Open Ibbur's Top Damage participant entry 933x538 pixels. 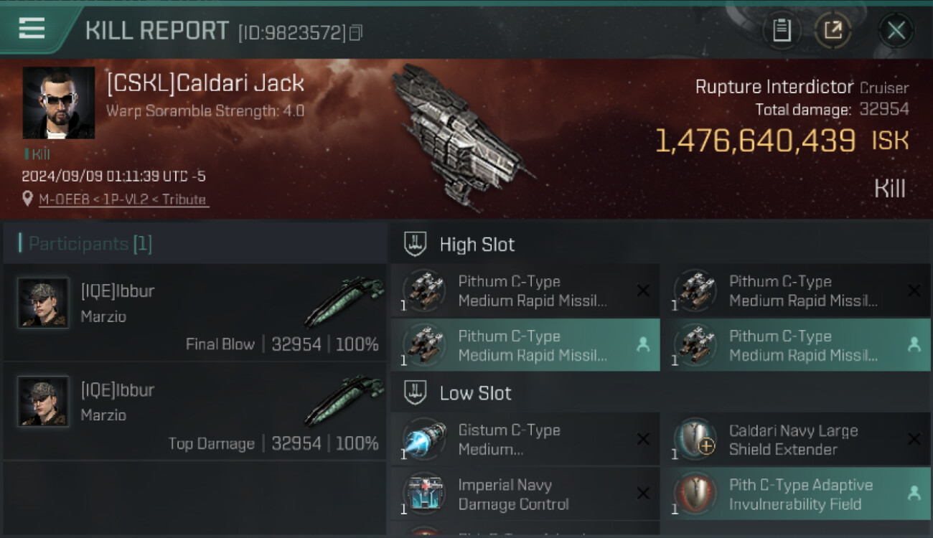[195, 411]
